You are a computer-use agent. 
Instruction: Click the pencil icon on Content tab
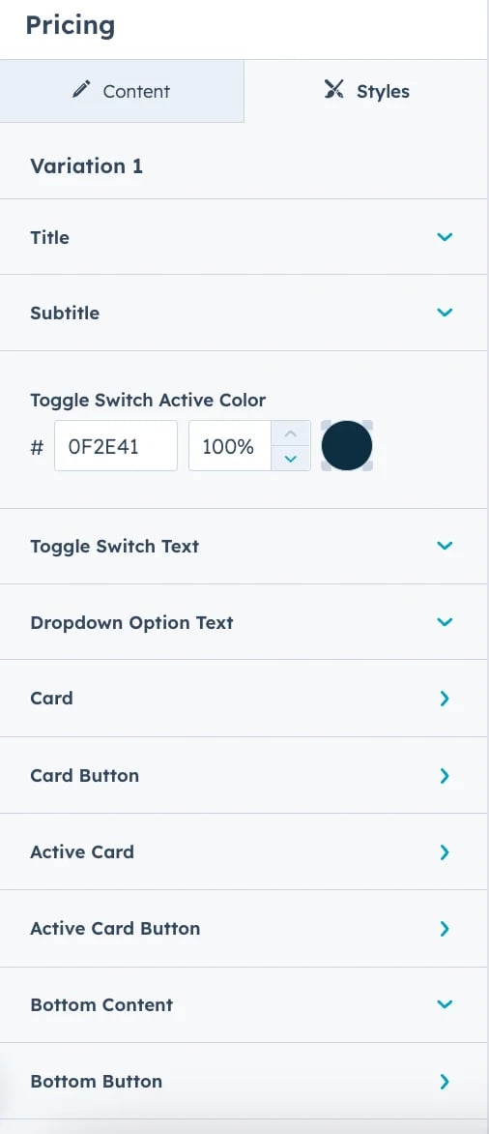coord(81,90)
